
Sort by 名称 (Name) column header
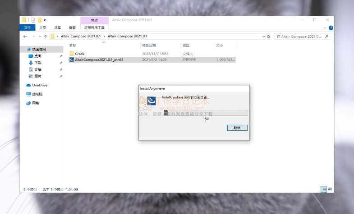73,46
